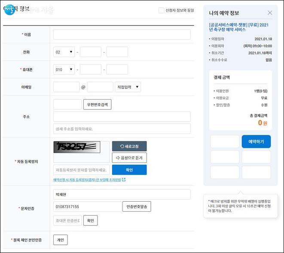Open the 직접입력 email domain dropdown
Screen dimensions: 284x253
(128, 87)
